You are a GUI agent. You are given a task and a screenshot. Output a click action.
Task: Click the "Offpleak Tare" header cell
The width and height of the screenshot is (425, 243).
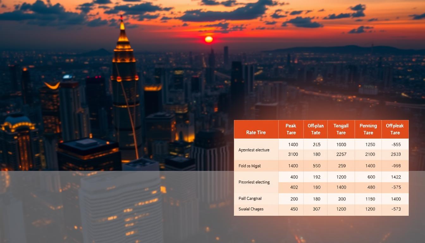tap(395, 129)
